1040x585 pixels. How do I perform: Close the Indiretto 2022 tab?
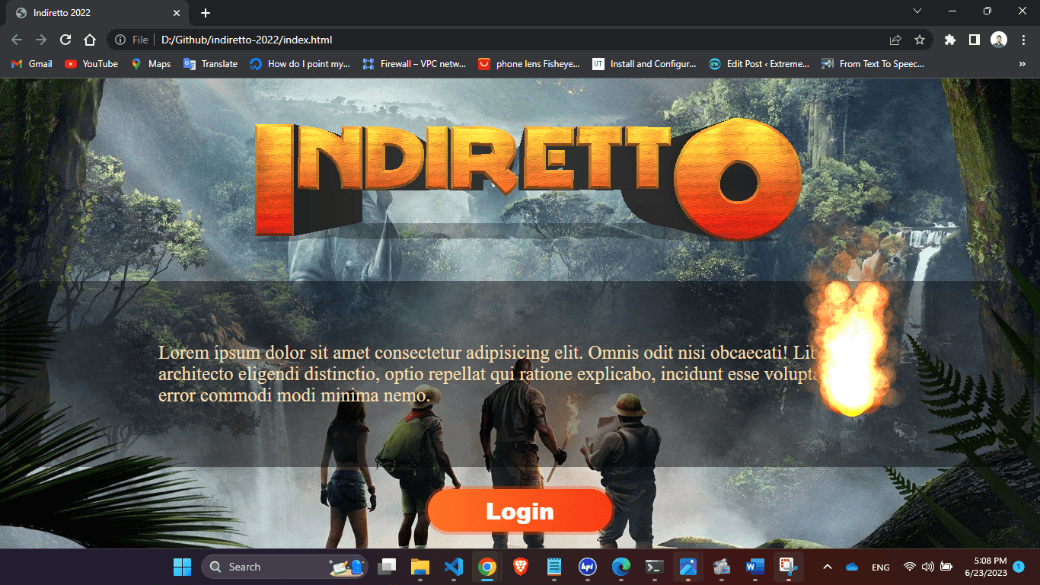[177, 13]
